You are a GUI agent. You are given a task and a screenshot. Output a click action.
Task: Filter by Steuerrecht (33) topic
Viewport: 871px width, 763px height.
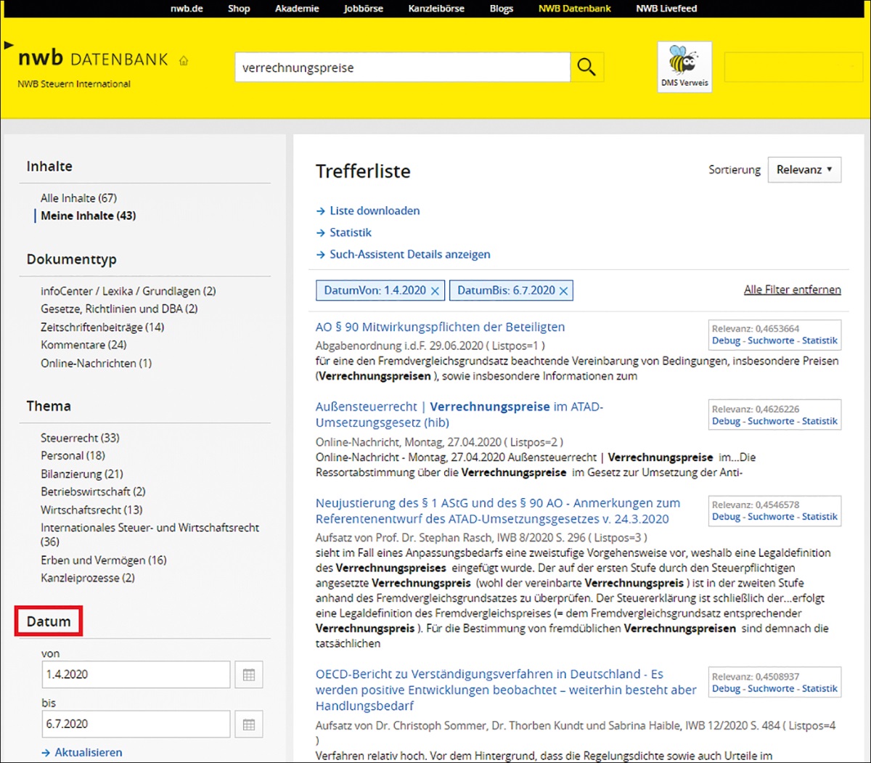(80, 438)
